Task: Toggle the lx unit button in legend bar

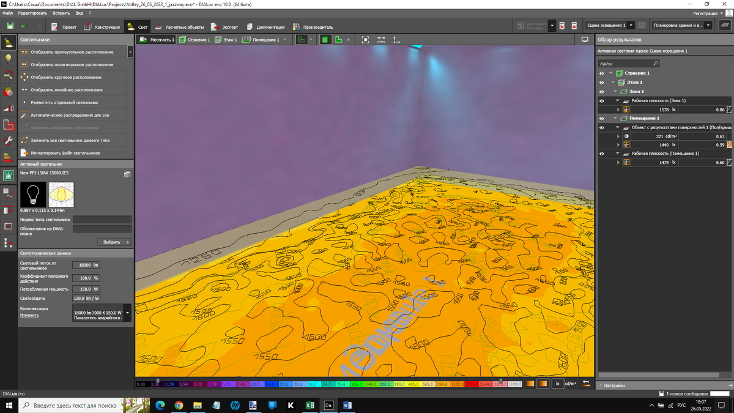Action: 557,384
